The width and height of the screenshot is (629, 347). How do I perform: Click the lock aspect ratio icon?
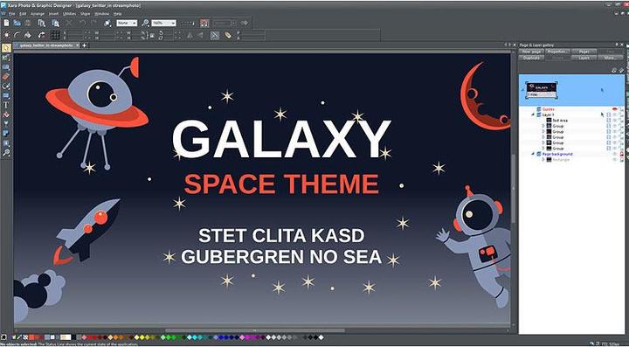152,35
